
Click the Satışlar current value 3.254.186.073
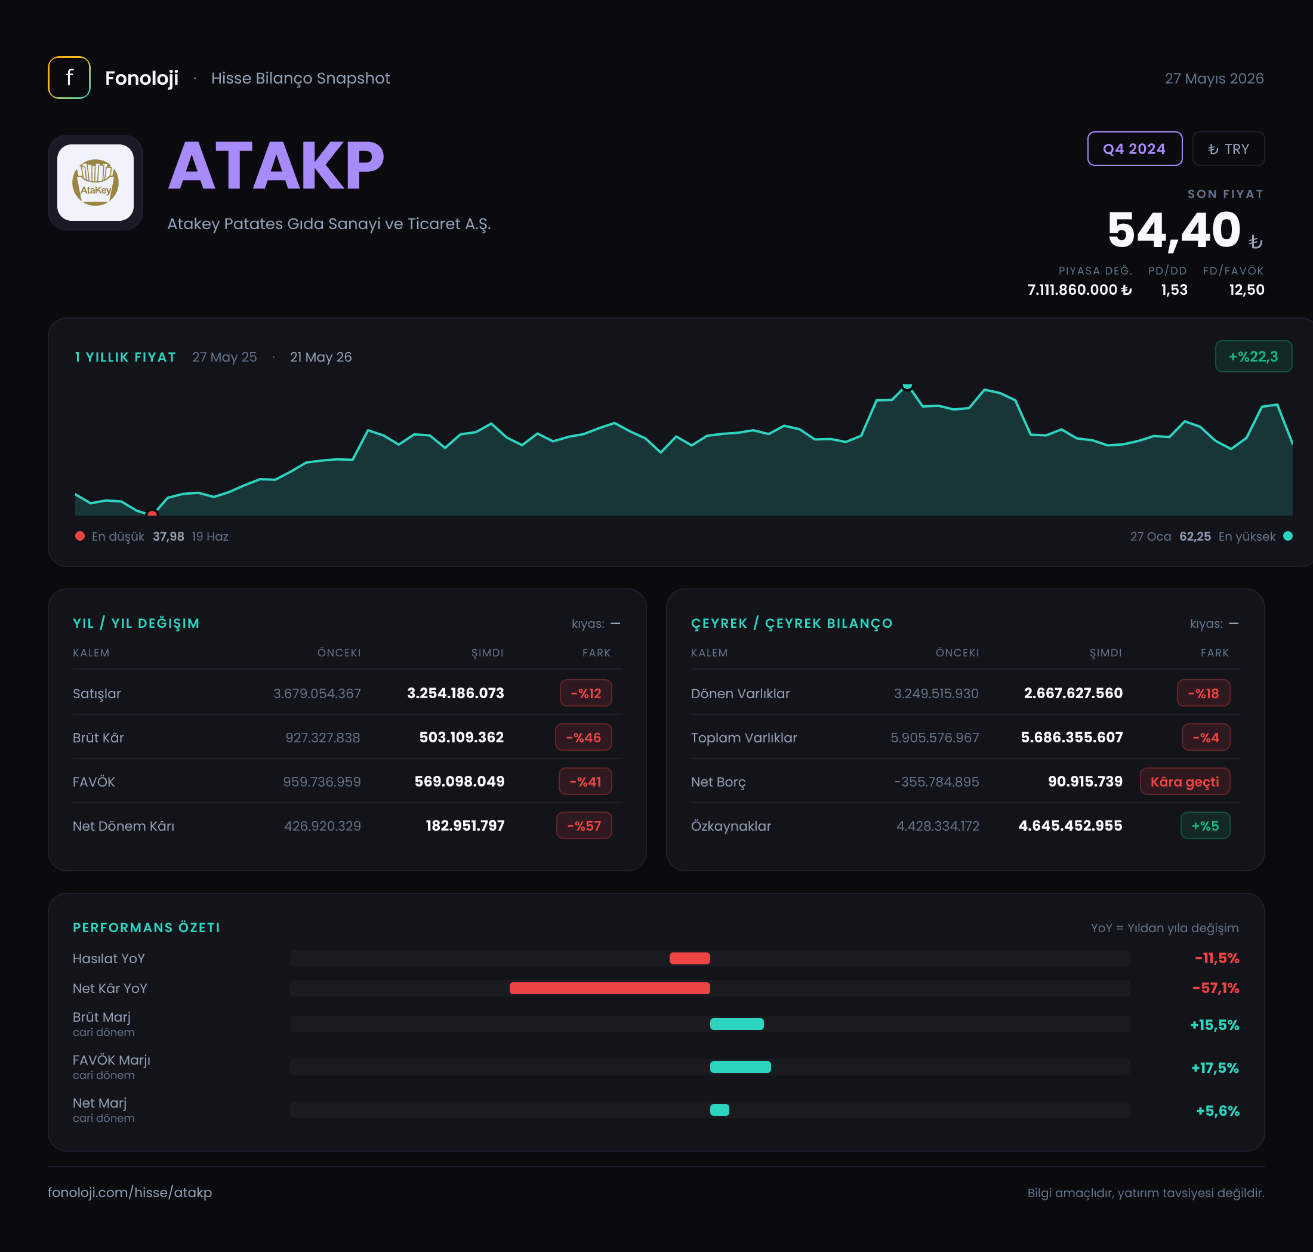point(455,693)
